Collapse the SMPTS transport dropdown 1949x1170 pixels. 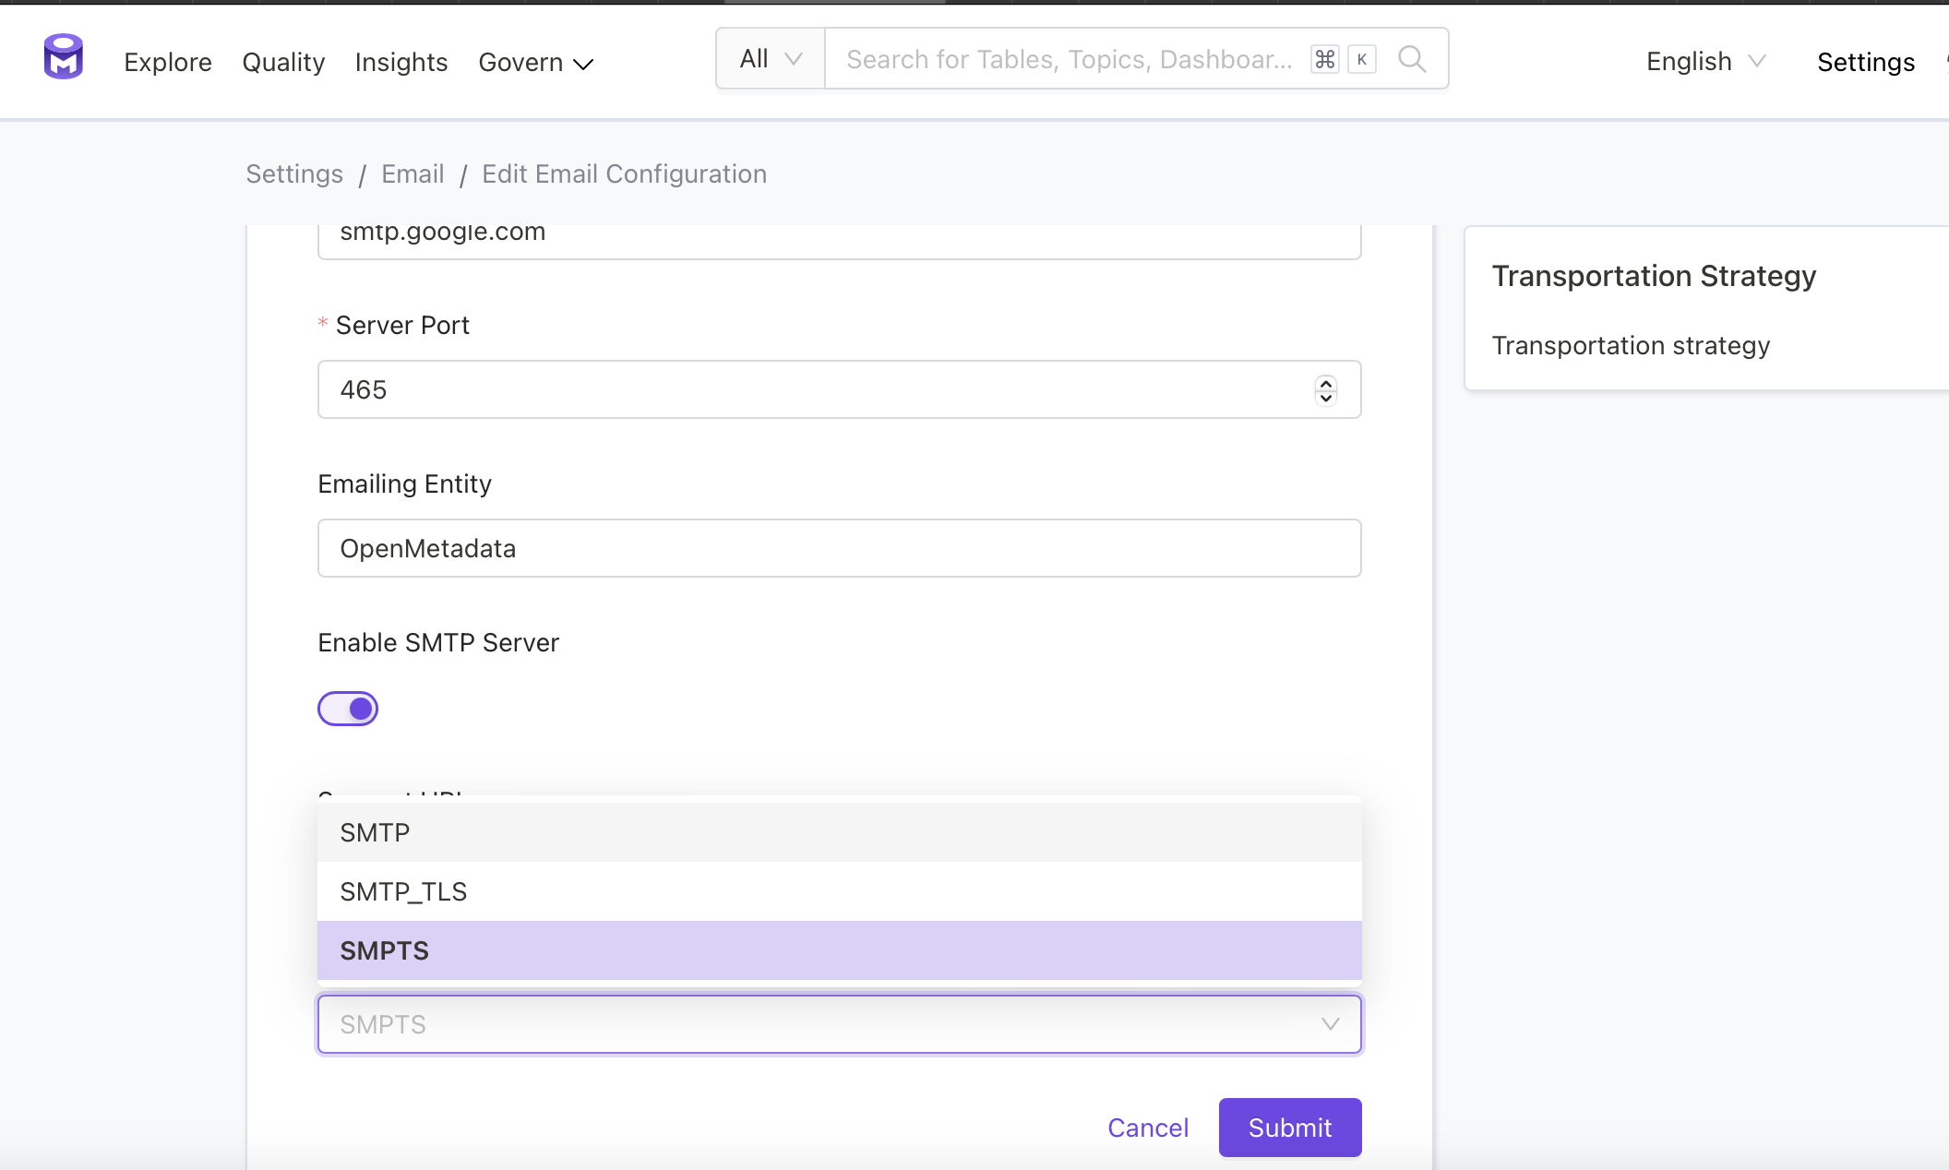point(1329,1024)
